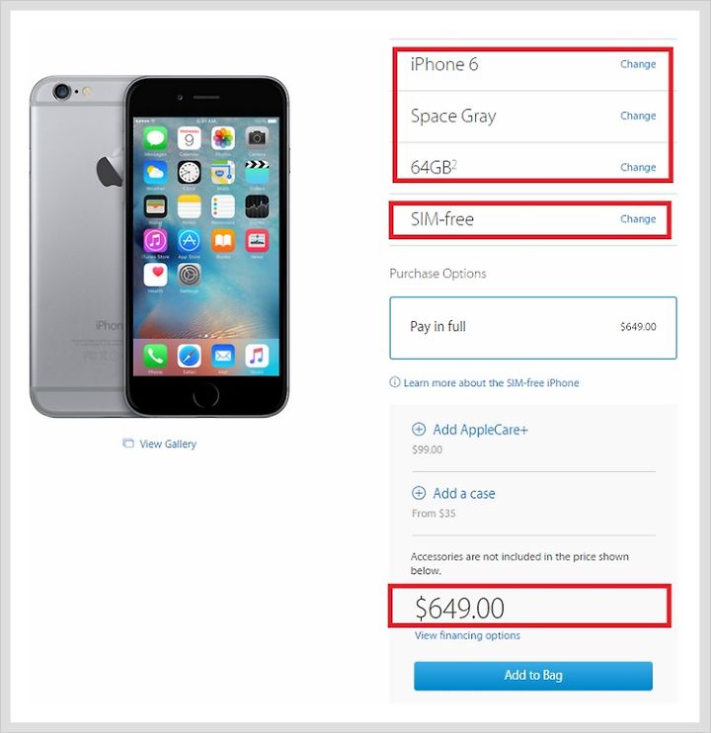Change the 64GB storage capacity
Screen dimensions: 711x733
pyautogui.click(x=638, y=167)
